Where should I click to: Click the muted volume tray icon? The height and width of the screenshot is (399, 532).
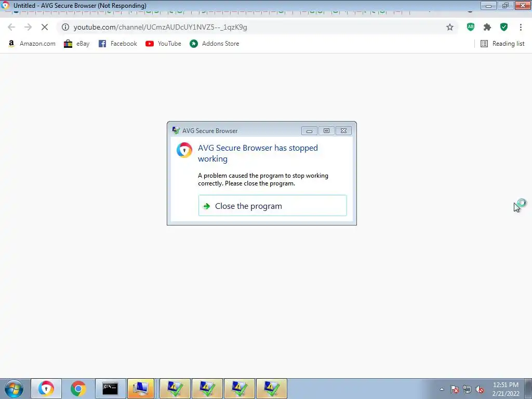(x=480, y=389)
